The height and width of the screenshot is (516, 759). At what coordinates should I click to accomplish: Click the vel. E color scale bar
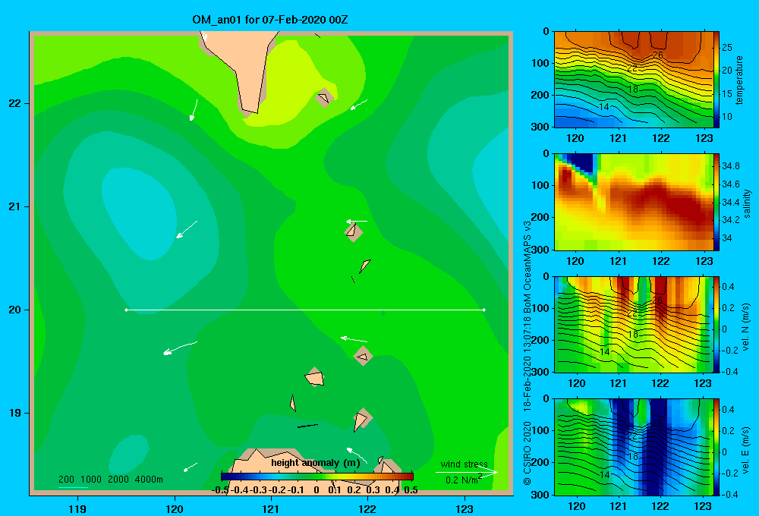click(x=716, y=447)
